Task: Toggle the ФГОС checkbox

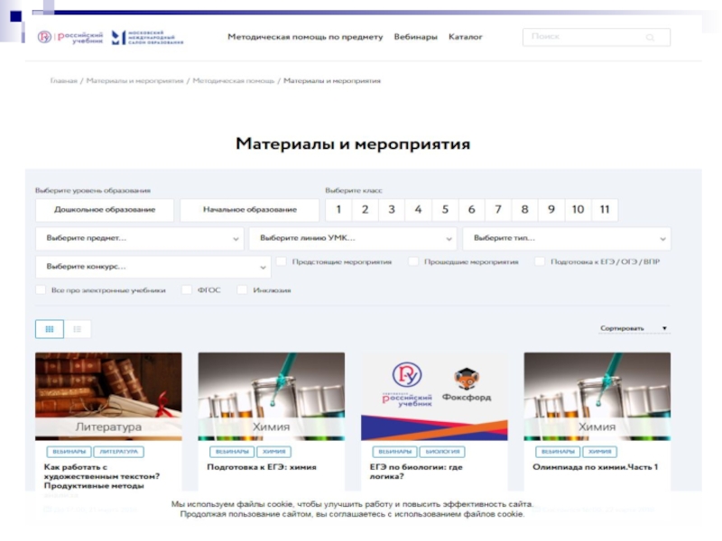Action: tap(187, 289)
